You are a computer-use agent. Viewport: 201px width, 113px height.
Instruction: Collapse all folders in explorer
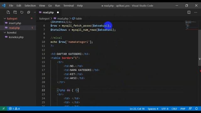pos(29,12)
